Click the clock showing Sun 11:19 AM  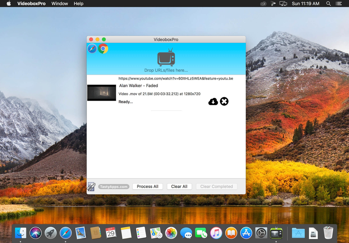(x=306, y=3)
